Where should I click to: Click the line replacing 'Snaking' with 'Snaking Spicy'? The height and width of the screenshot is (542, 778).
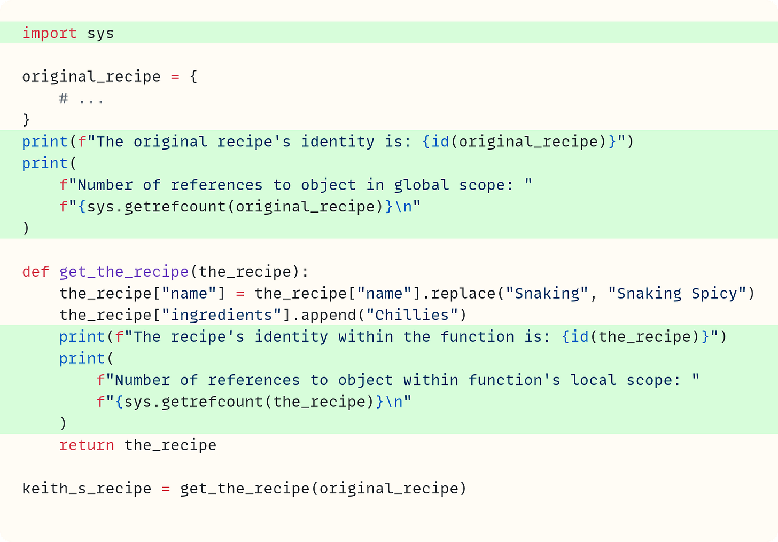click(407, 293)
